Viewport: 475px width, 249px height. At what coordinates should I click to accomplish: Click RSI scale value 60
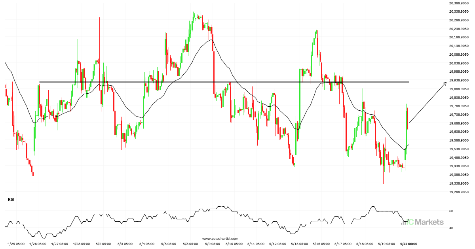click(451, 211)
